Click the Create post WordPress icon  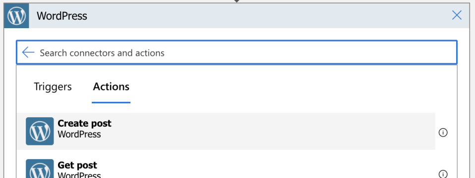point(40,131)
